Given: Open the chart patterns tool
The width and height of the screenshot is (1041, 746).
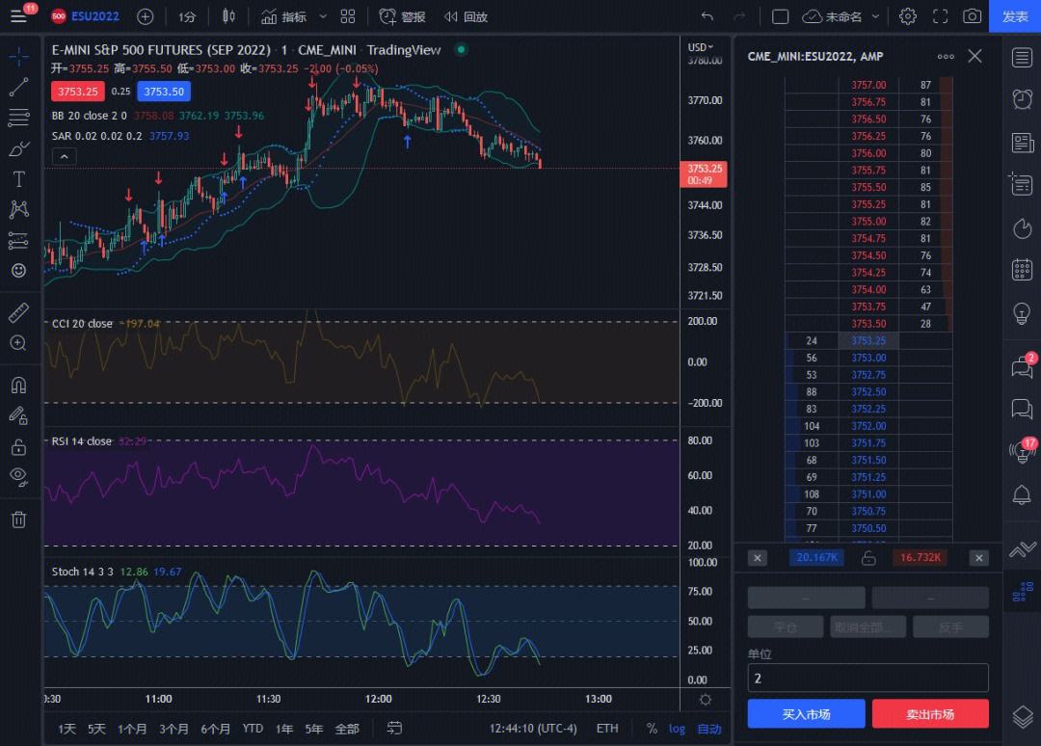Looking at the screenshot, I should point(18,210).
